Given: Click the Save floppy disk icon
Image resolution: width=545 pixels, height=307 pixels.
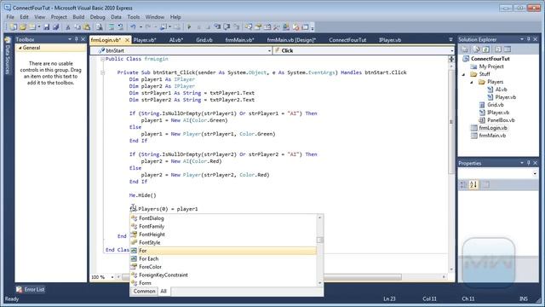Looking at the screenshot, I should coord(47,26).
